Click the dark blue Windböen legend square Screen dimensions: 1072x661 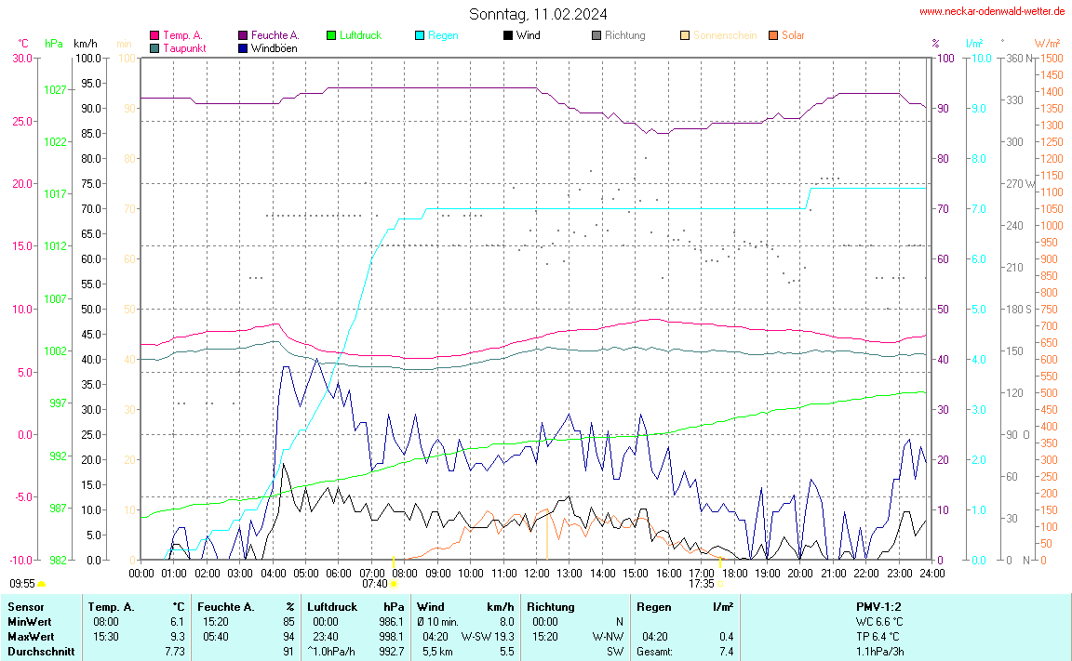tap(243, 48)
